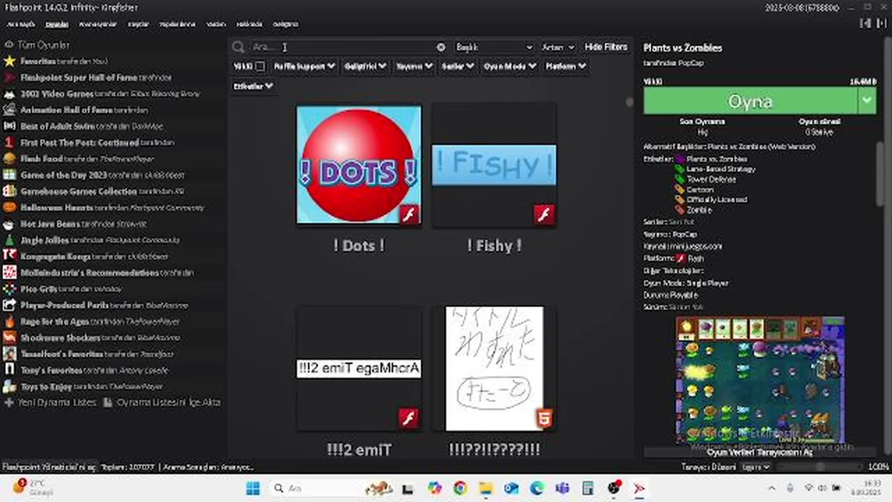The height and width of the screenshot is (502, 892).
Task: Select the !!!2 emiT game thumbnail
Action: pos(359,368)
